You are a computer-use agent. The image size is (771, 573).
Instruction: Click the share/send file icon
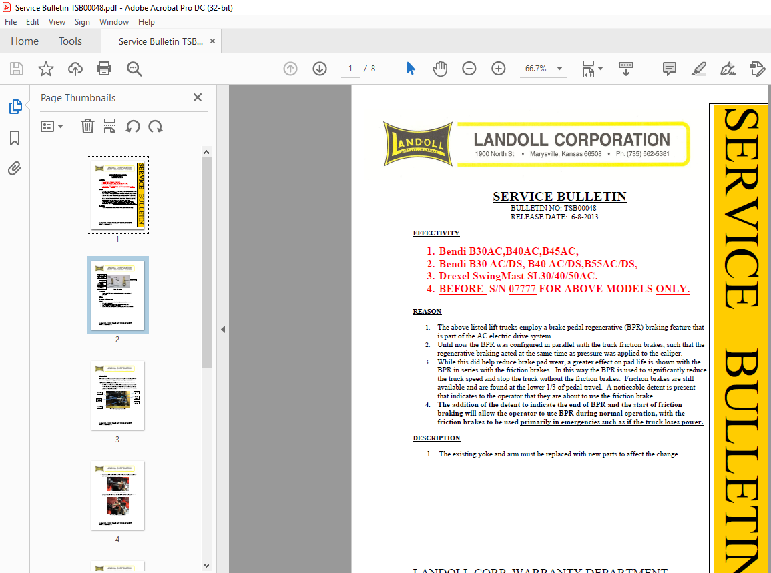coord(757,69)
